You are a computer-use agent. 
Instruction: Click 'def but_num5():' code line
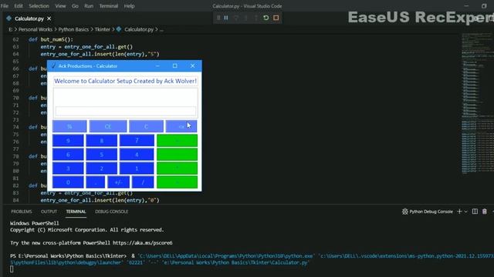point(51,39)
